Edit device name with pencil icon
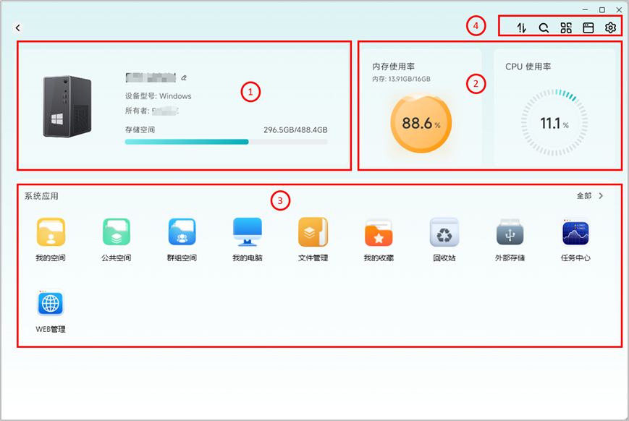This screenshot has width=629, height=421. (x=184, y=78)
